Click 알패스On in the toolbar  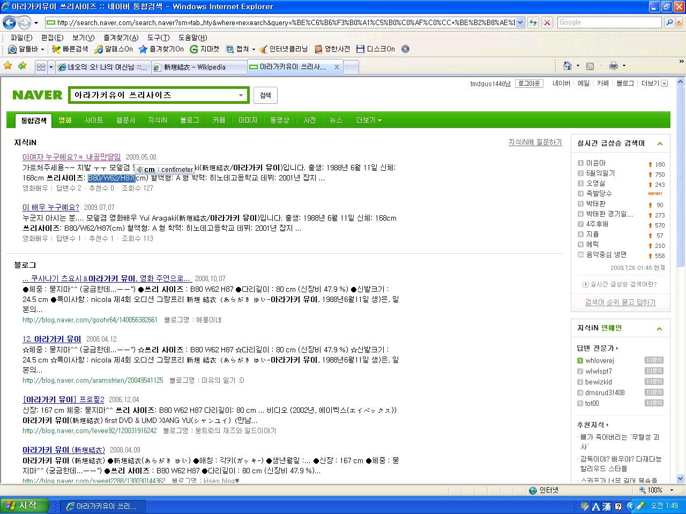(114, 49)
